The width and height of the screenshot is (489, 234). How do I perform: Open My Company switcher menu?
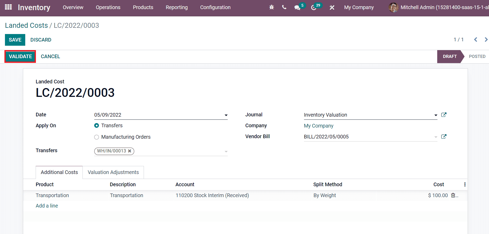point(359,7)
